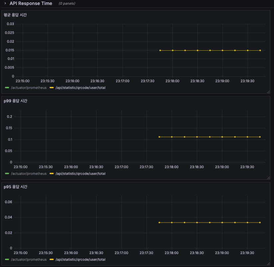Toggle /actuator/prometheus series in p95 legend

tap(29, 259)
